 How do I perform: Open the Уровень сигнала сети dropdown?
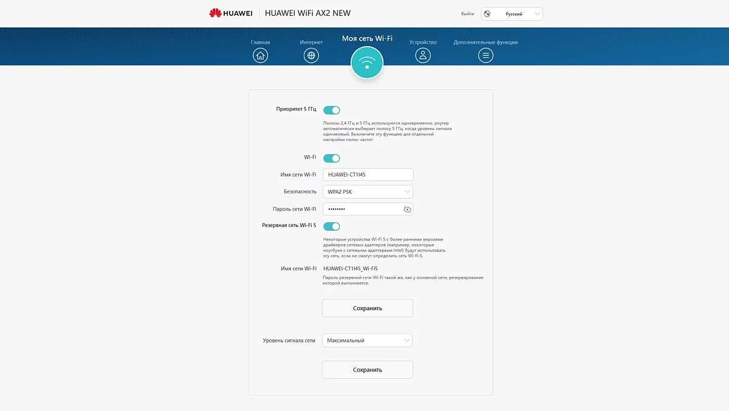click(x=367, y=341)
